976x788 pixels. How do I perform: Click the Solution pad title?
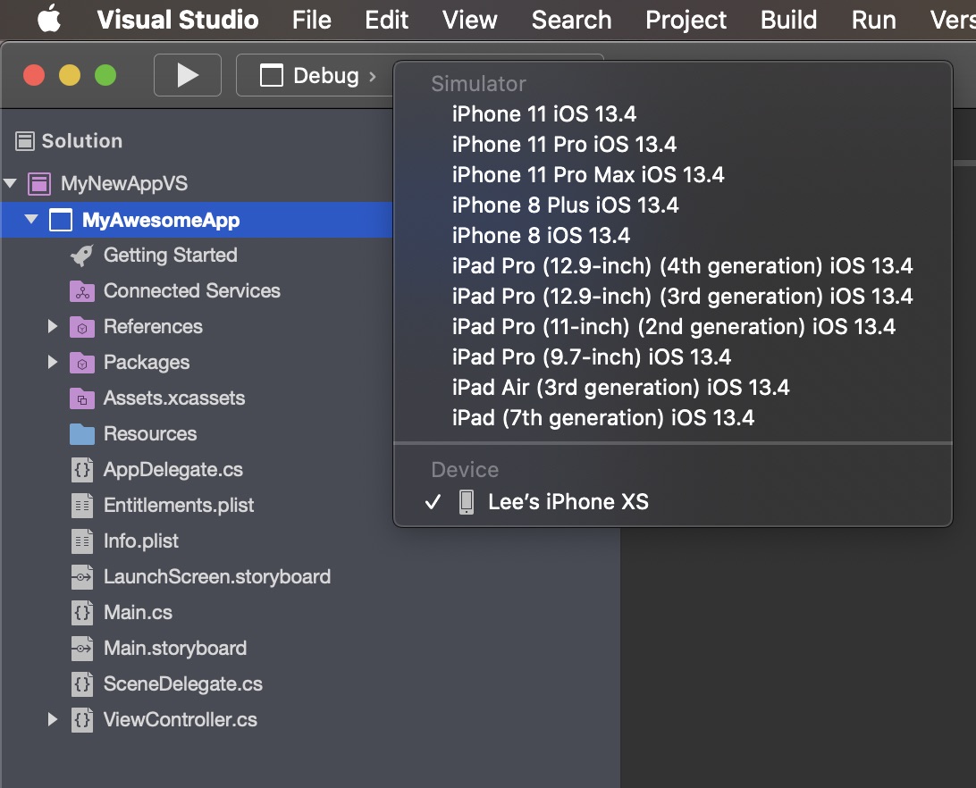click(x=82, y=141)
